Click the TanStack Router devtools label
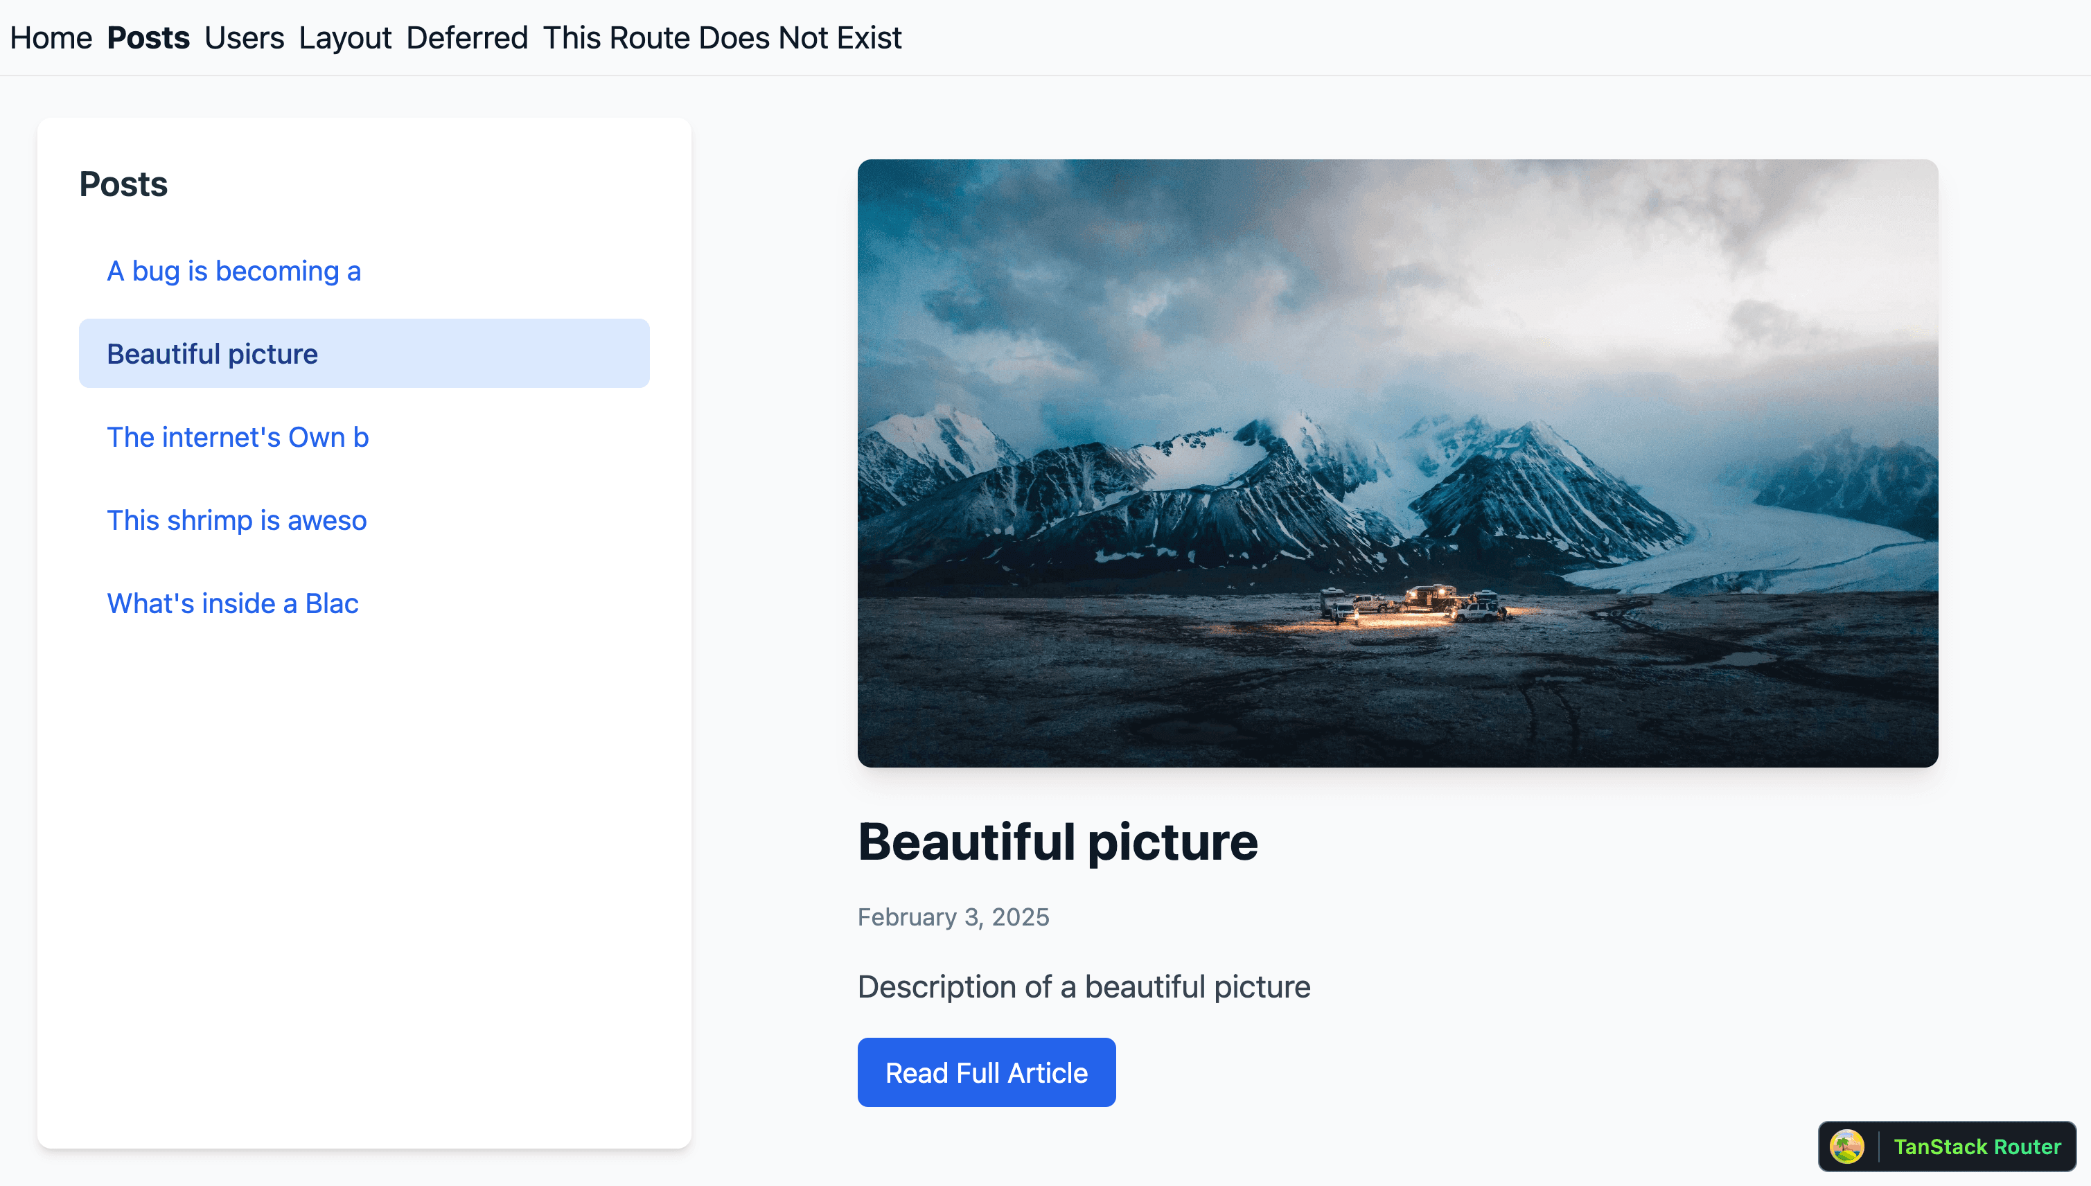Screen dimensions: 2091x1186 pyautogui.click(x=1977, y=1146)
